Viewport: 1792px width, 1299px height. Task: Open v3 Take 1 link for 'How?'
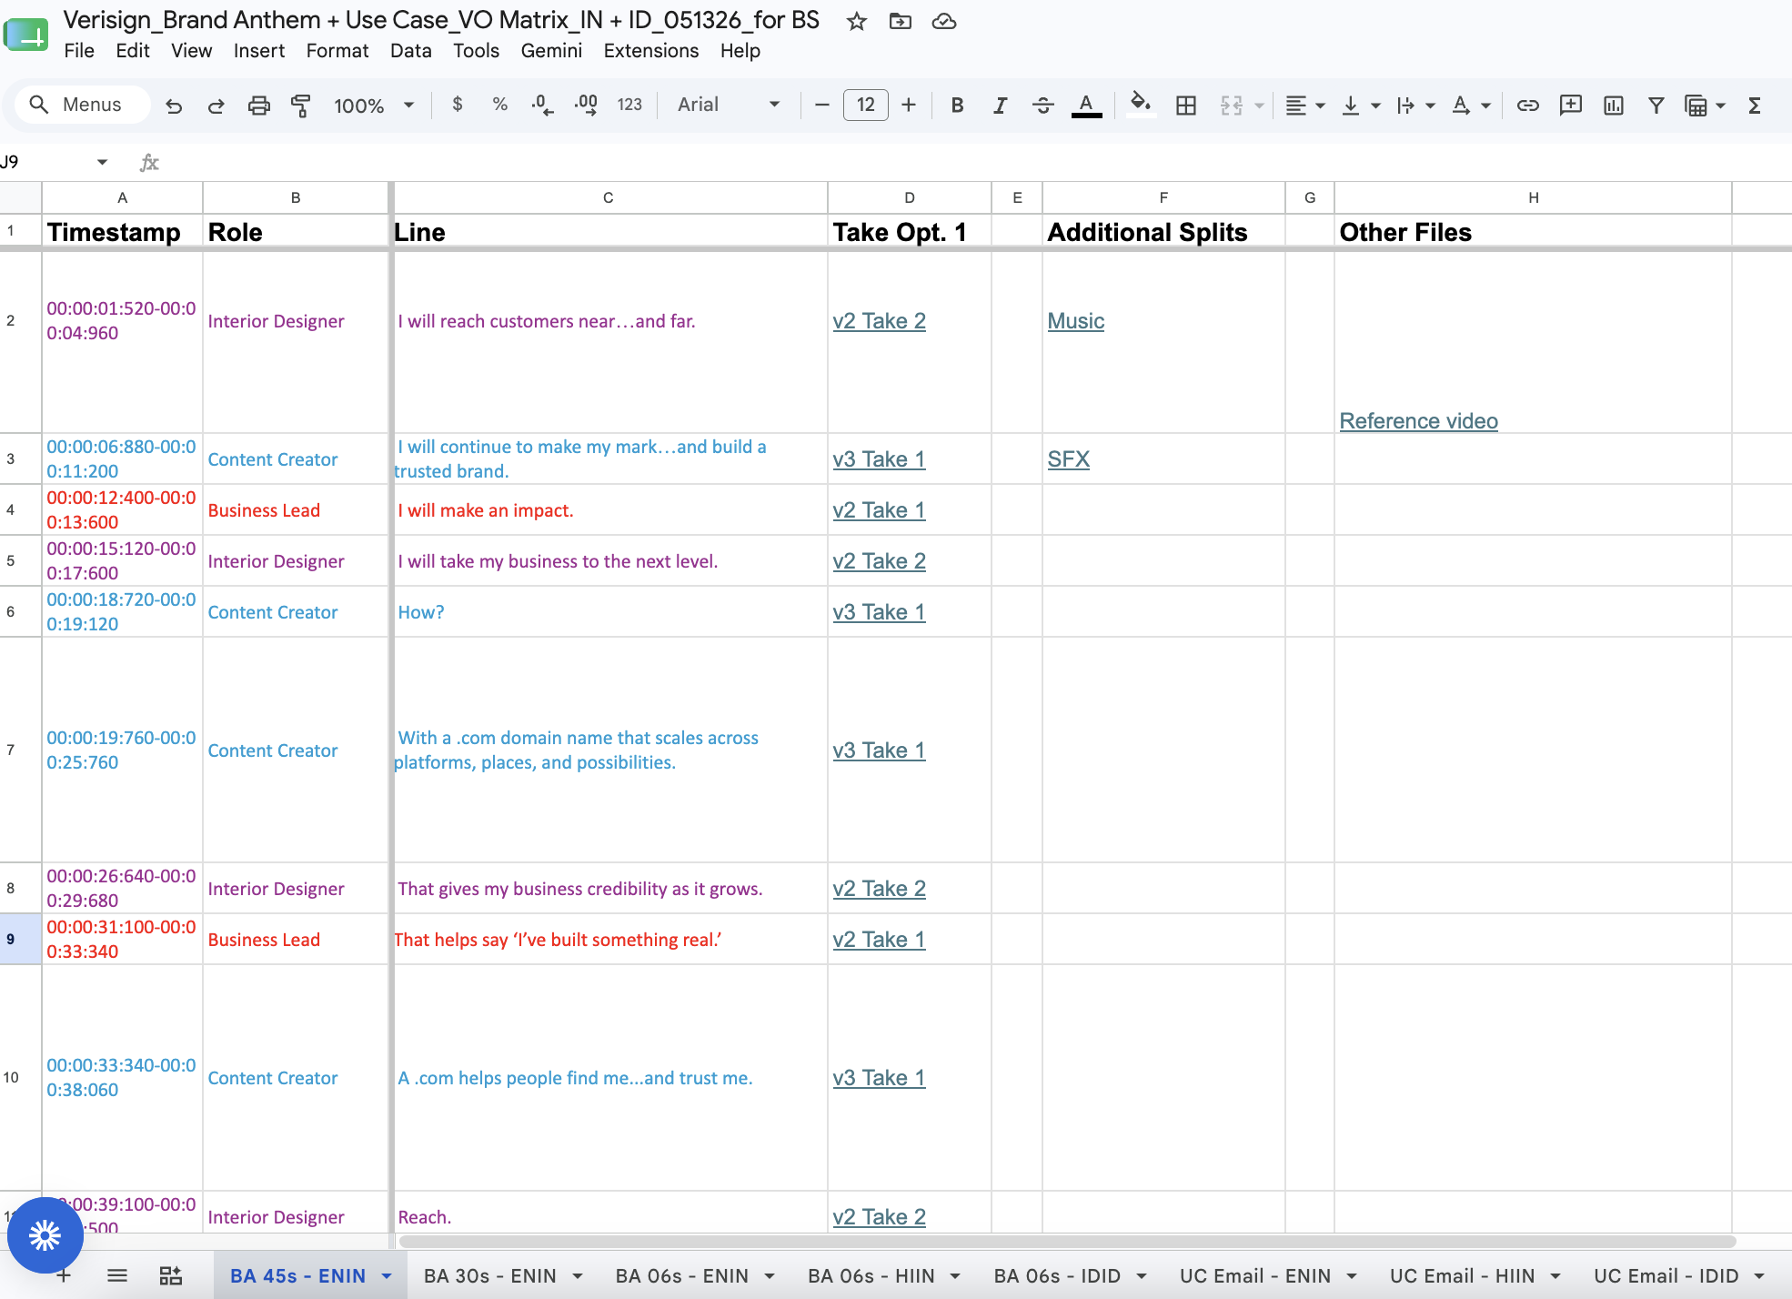point(879,612)
